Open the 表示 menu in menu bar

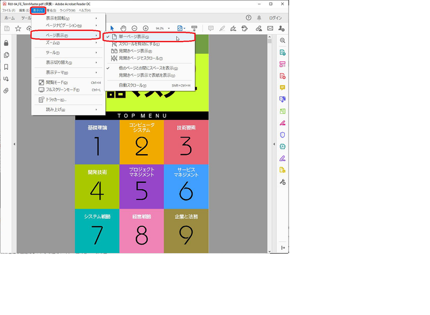coord(38,10)
